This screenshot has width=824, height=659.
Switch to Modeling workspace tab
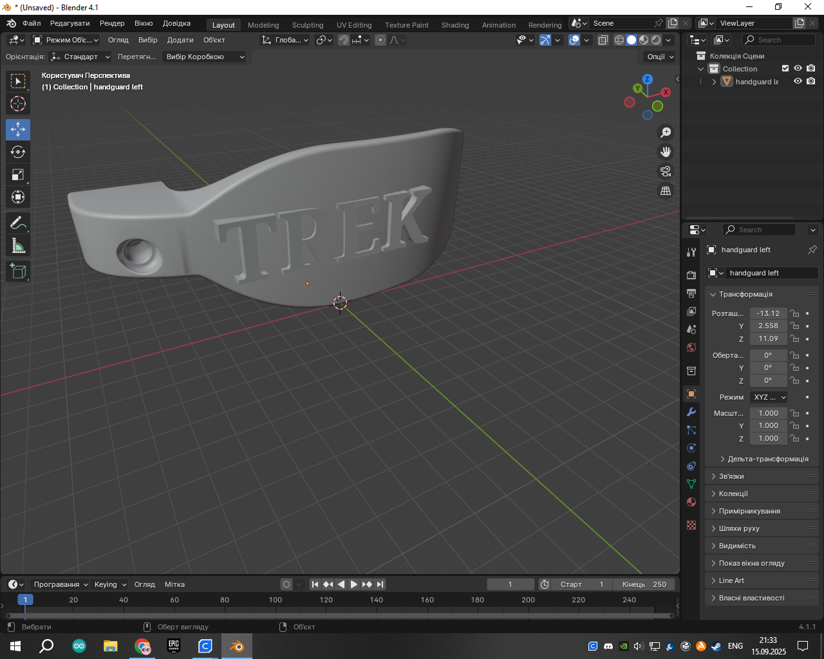click(263, 25)
